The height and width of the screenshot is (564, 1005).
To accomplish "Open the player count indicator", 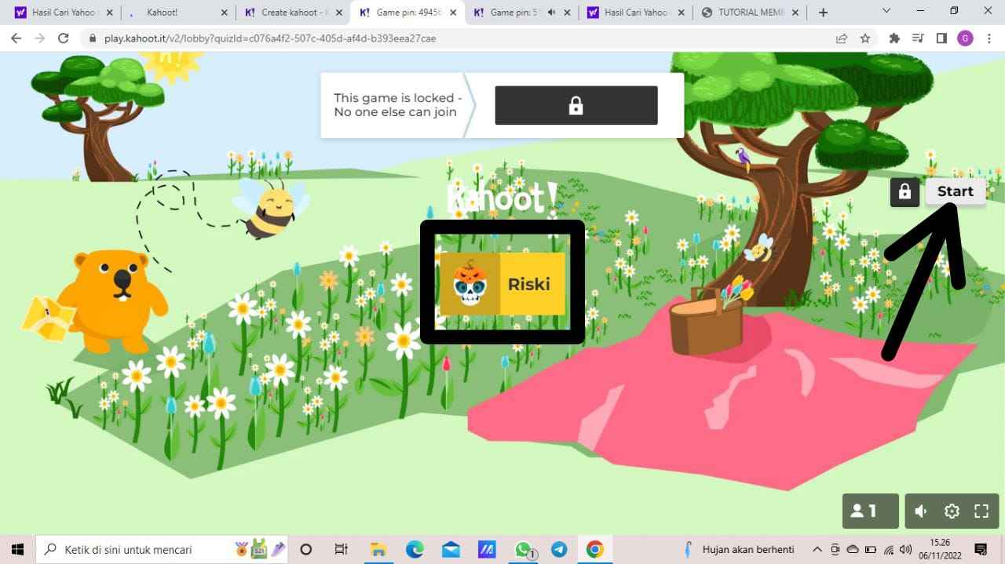I will coord(871,511).
